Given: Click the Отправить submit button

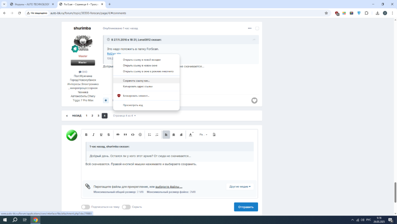Looking at the screenshot, I should coord(246,207).
